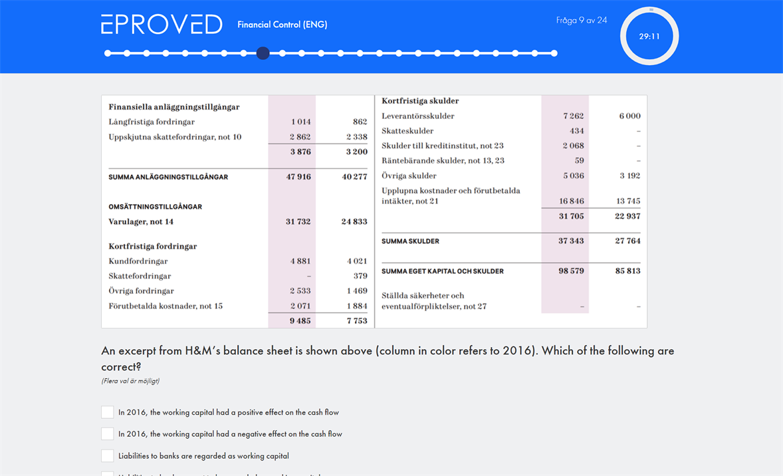Click the Leverantörsskulder 2016 value 7 262
Image resolution: width=783 pixels, height=476 pixels.
572,116
